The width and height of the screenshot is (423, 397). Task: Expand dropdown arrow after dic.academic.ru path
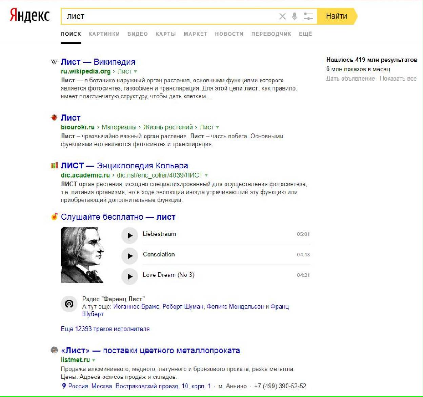206,175
